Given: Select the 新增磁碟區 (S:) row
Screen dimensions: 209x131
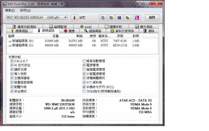Looking at the screenshot, I should tap(83, 45).
